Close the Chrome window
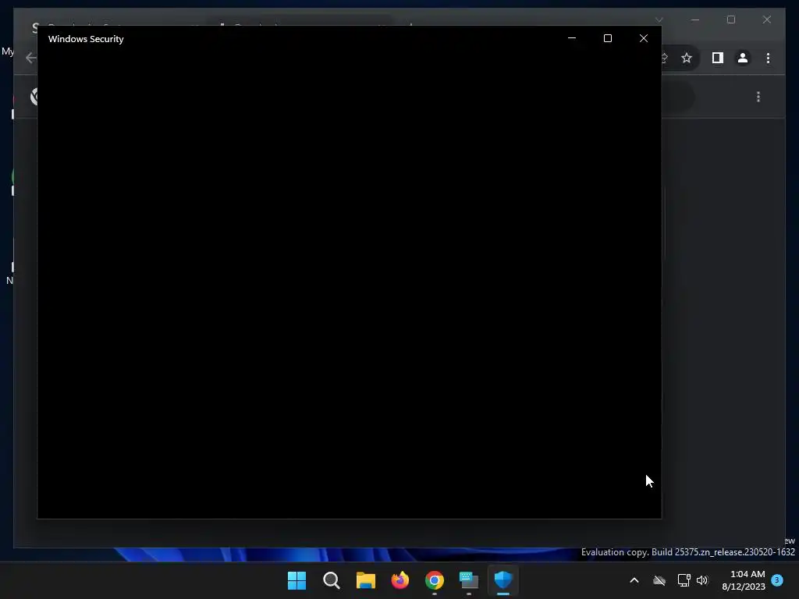The width and height of the screenshot is (799, 599). (766, 19)
